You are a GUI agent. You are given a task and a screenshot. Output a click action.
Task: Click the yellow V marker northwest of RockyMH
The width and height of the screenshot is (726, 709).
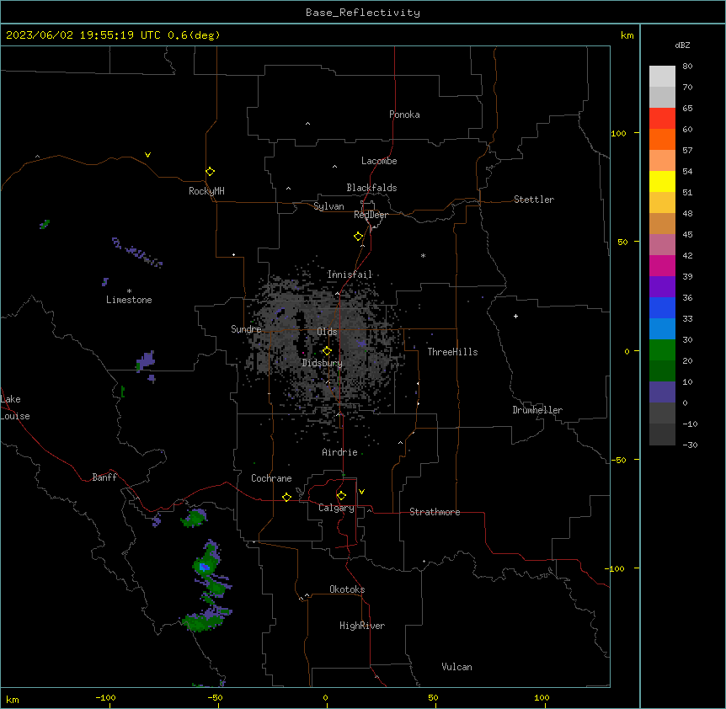click(x=147, y=155)
